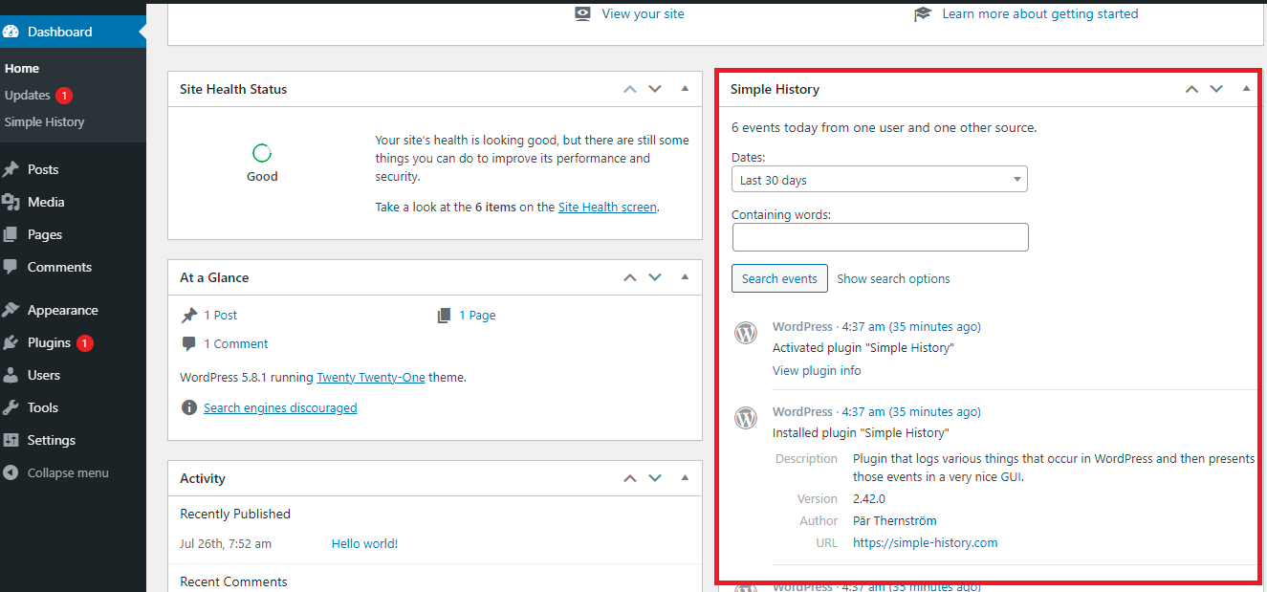Screen dimensions: 1267x592
Task: Click the Search events button
Action: click(779, 278)
